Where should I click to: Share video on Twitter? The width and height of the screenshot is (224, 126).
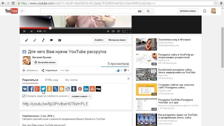click(43, 89)
